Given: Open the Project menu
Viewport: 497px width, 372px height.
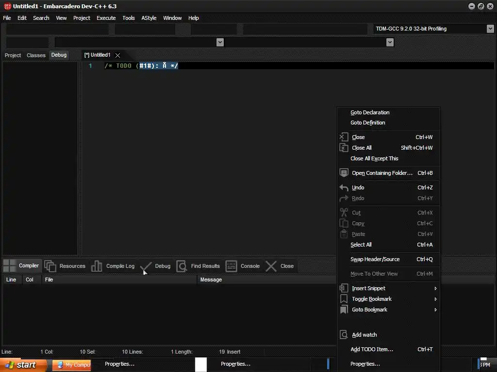Looking at the screenshot, I should [82, 18].
